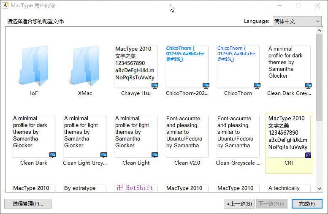Click monitor icon on ChicoThorn preview

257,85
